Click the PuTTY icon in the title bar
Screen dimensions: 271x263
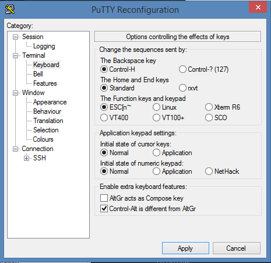tap(10, 9)
